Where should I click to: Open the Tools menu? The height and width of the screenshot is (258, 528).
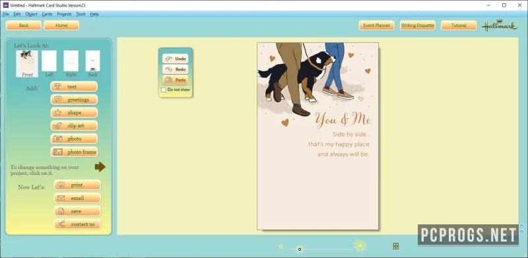pos(81,14)
